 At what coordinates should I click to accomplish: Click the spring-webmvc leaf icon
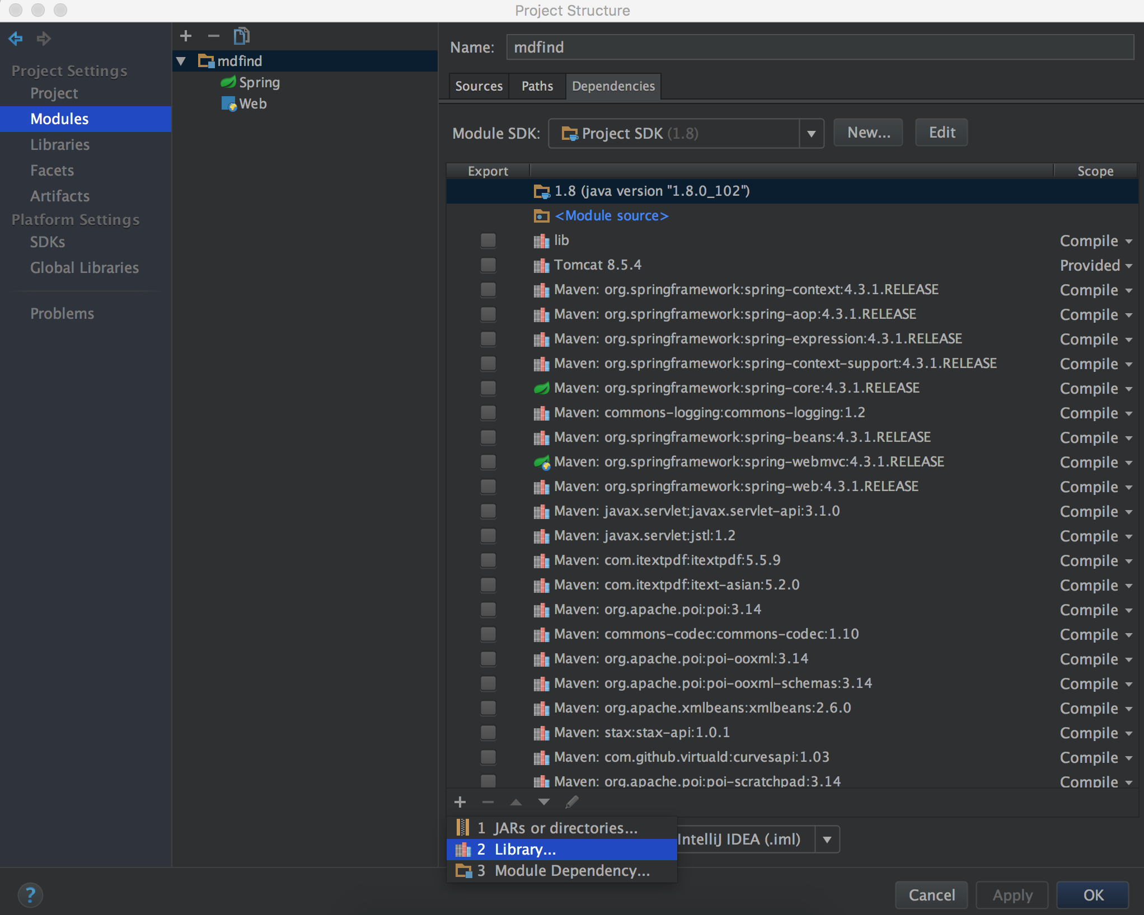coord(542,462)
